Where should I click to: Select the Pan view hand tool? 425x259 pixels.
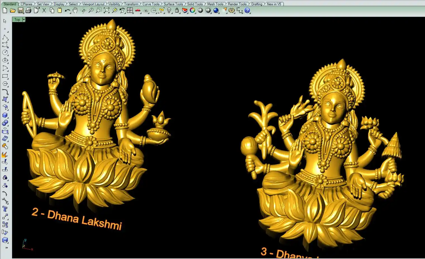[75, 11]
